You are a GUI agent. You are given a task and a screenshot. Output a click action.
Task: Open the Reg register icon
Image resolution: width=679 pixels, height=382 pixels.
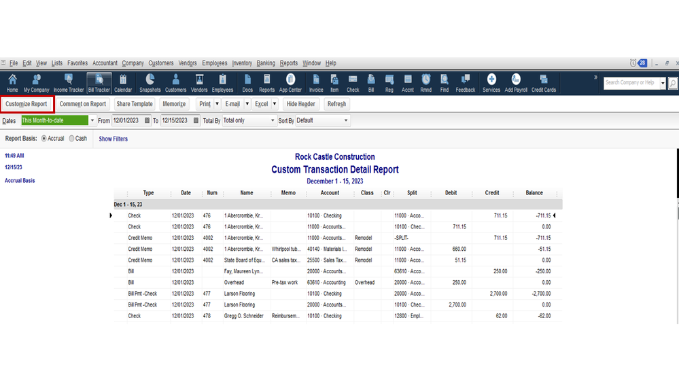(x=389, y=83)
